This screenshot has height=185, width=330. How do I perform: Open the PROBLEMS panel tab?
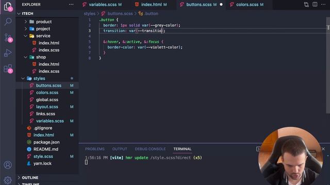coord(95,149)
